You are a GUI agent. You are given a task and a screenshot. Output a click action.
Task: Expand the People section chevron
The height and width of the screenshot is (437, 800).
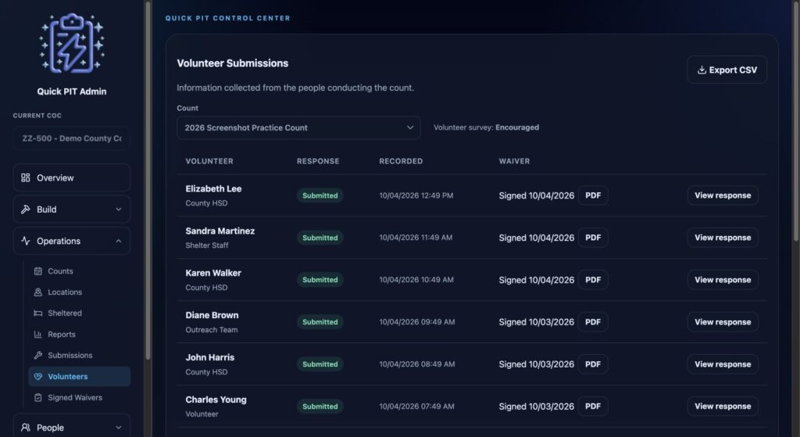(119, 428)
